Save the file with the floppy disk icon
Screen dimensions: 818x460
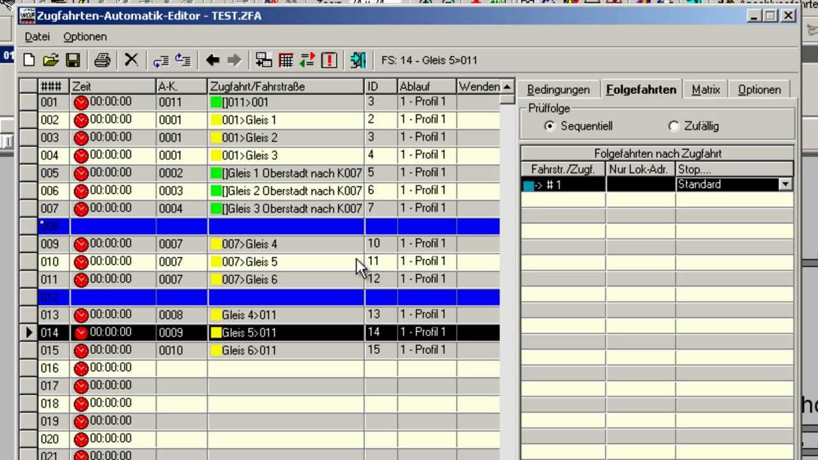73,60
